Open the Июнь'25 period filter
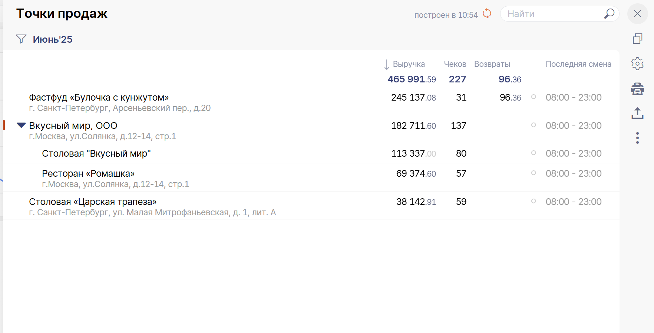This screenshot has width=654, height=333. coord(53,39)
